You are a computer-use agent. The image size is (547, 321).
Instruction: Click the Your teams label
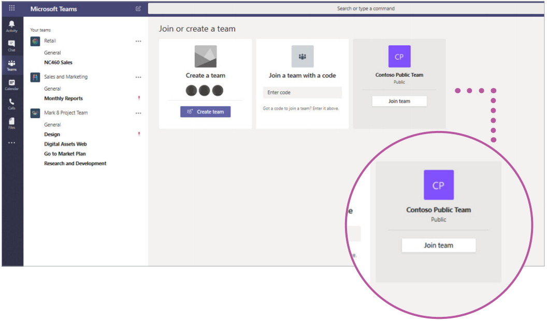(40, 30)
